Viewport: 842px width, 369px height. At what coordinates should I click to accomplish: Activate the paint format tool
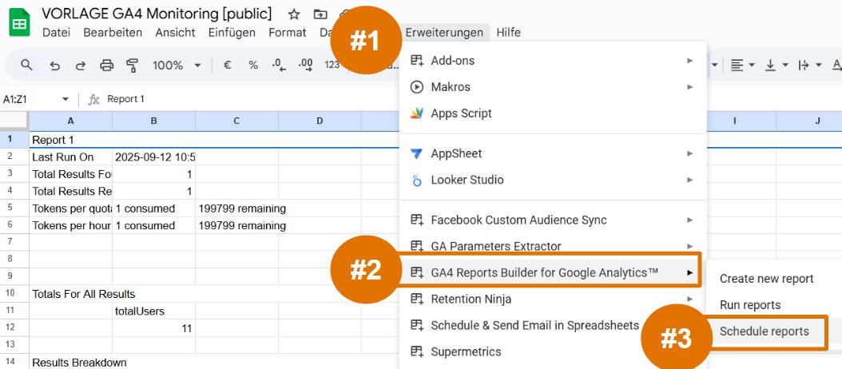(x=132, y=65)
